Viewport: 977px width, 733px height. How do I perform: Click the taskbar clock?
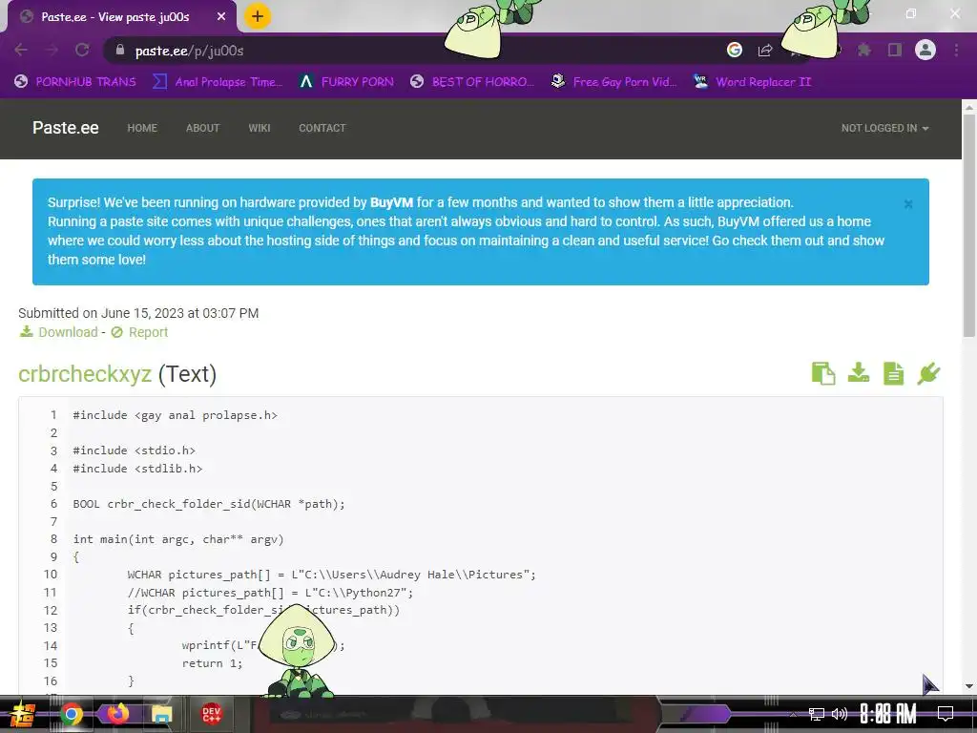(888, 714)
